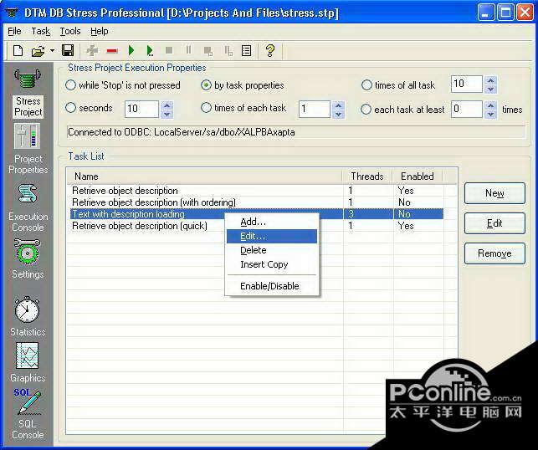Open the Tools menu
Screen dimensions: 538x450
pos(70,31)
